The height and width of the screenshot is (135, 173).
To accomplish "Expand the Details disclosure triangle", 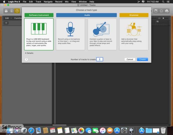I will pos(26,53).
